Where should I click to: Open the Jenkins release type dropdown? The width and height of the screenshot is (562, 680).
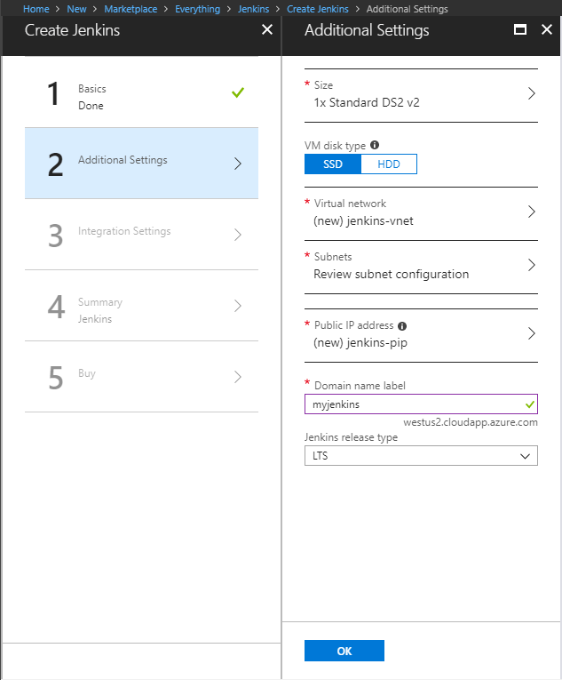[421, 455]
